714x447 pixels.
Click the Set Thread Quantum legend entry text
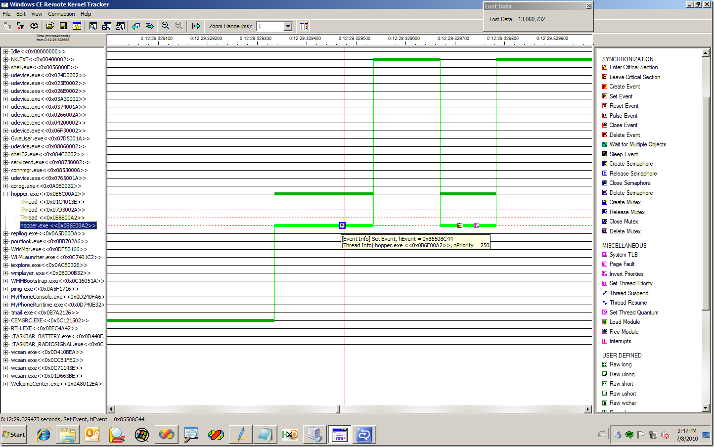[634, 313]
